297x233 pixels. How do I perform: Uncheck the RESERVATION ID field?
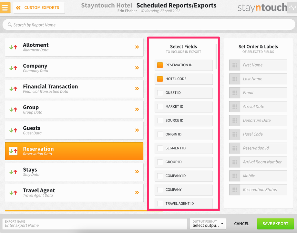click(x=160, y=65)
